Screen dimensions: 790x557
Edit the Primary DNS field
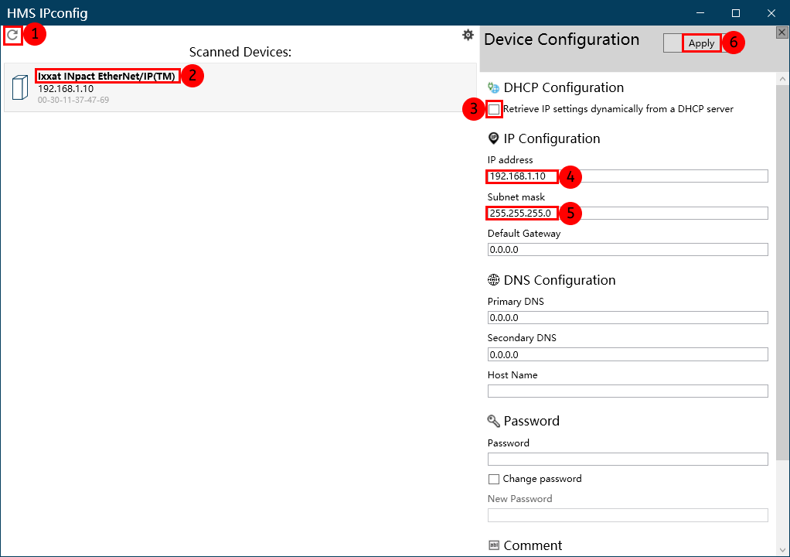tap(627, 318)
